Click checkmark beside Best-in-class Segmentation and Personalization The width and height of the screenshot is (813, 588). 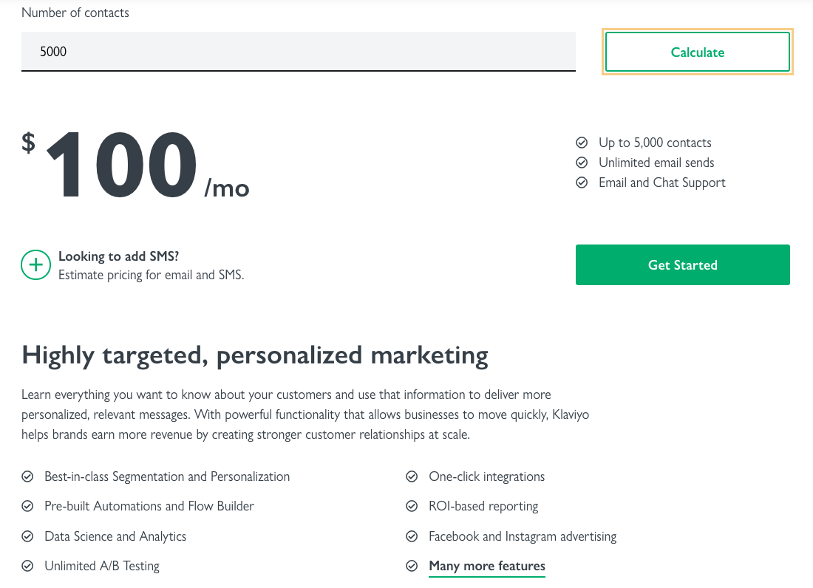28,477
